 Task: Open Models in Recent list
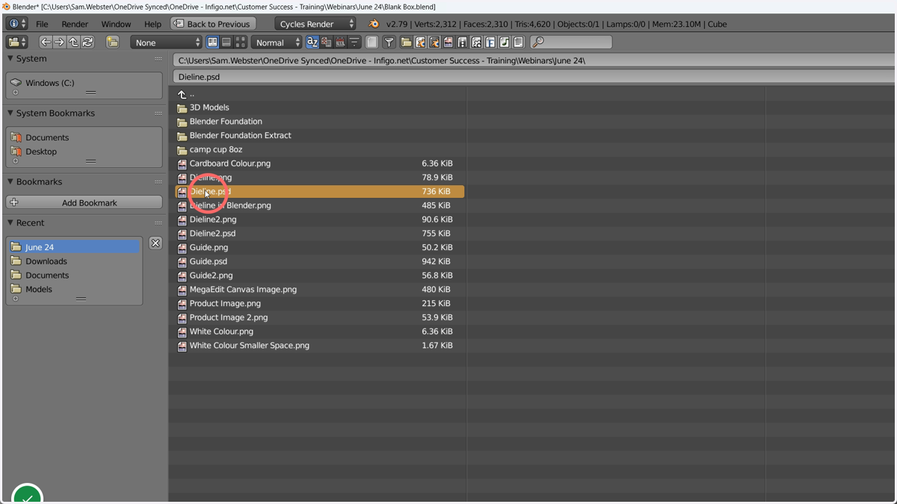click(39, 289)
